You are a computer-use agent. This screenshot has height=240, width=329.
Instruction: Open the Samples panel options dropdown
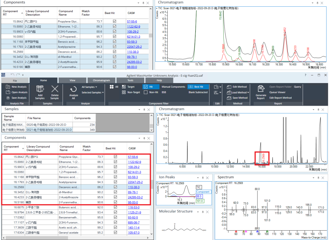click(x=139, y=110)
